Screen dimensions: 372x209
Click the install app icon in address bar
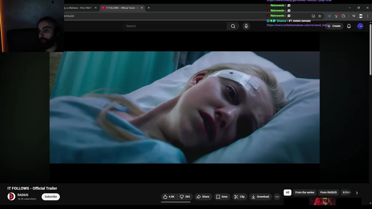coord(313,16)
